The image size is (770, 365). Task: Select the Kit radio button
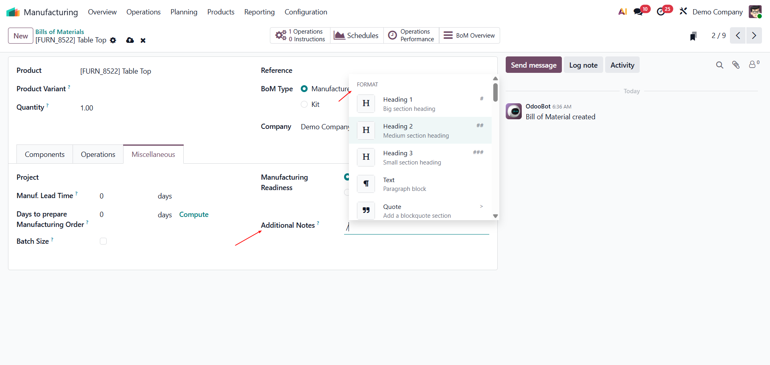coord(304,104)
